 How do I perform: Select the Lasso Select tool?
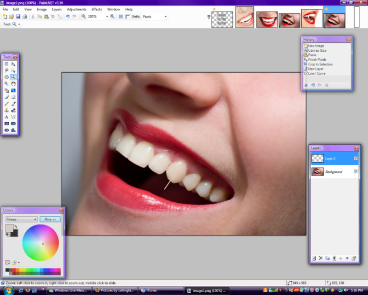click(x=6, y=71)
